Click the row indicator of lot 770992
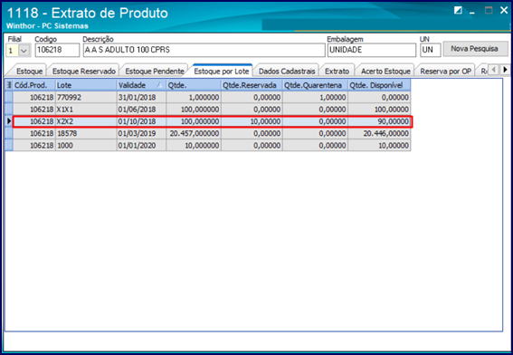Screen dimensions: 513x355 coord(9,98)
